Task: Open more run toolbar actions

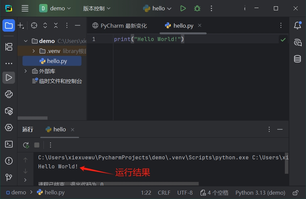Action: click(50, 145)
